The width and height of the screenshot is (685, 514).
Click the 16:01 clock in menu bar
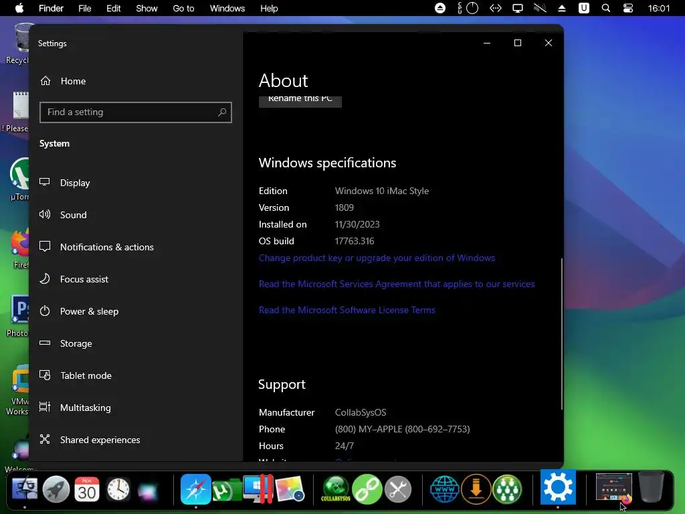659,8
